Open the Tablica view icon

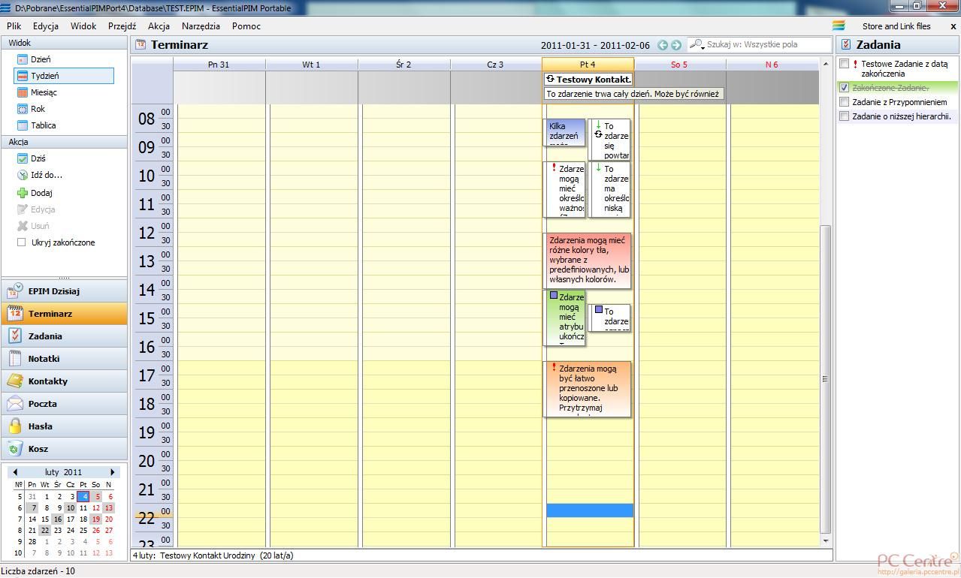click(x=23, y=125)
